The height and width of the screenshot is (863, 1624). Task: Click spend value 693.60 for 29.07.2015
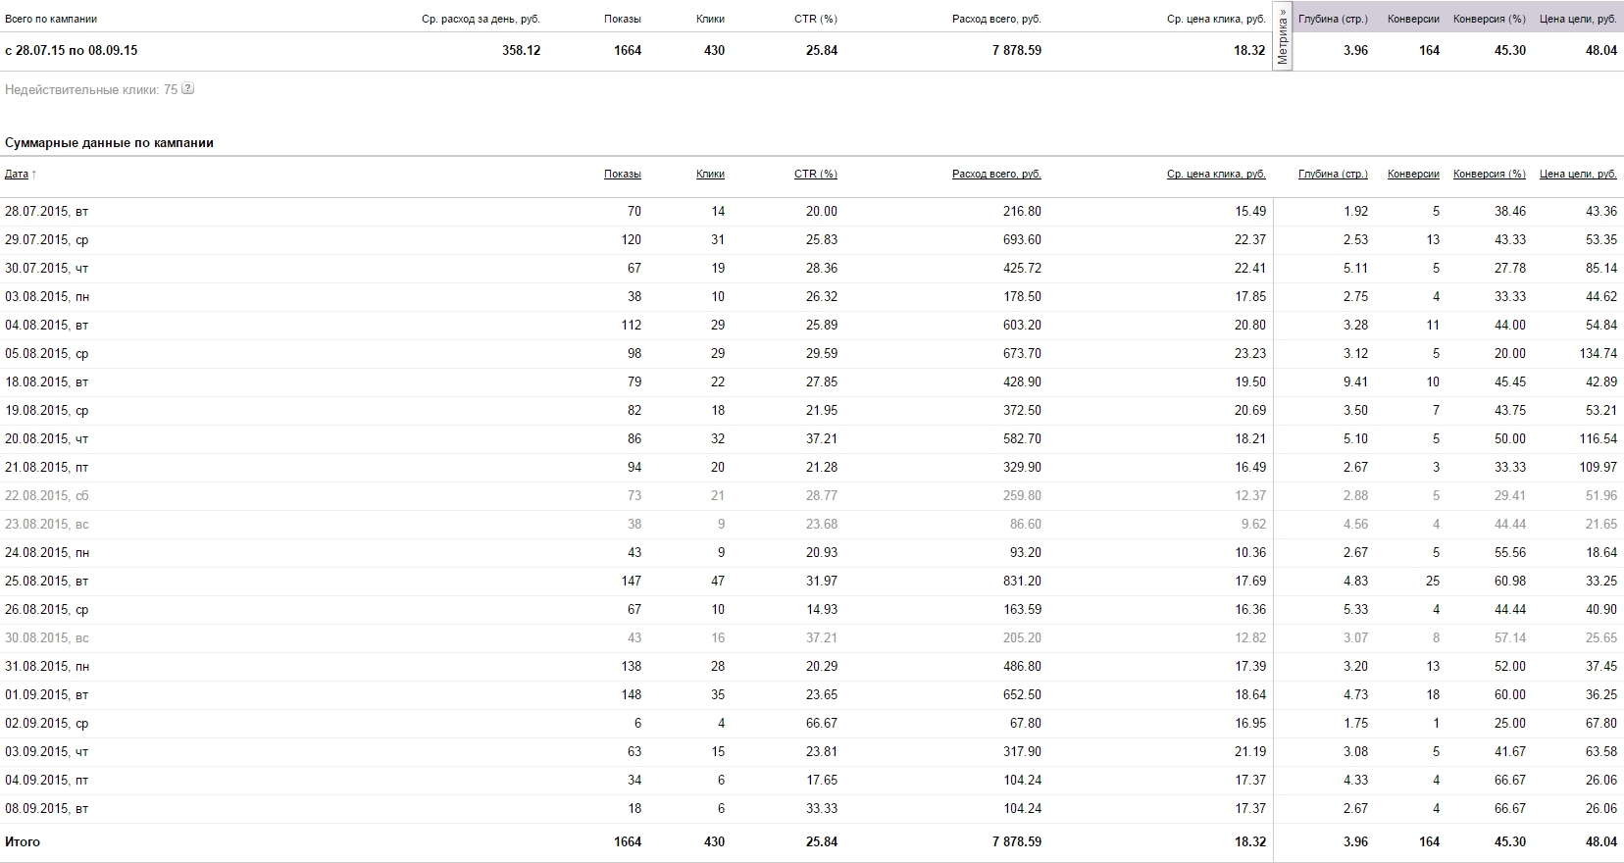tap(1022, 239)
